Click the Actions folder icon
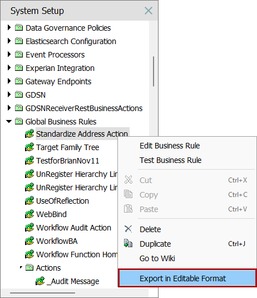 (29, 268)
